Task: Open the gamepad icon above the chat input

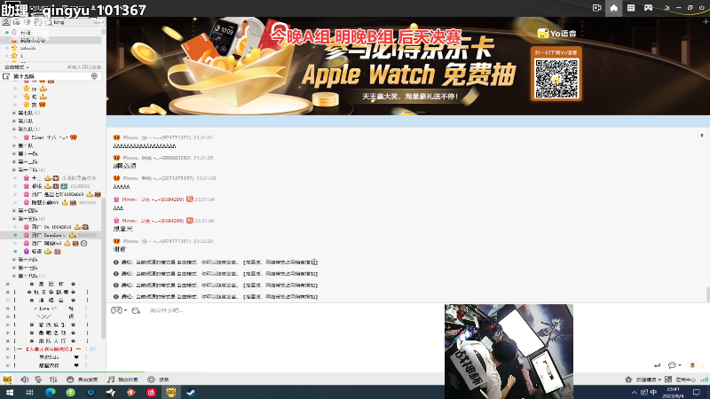Action: pyautogui.click(x=116, y=310)
